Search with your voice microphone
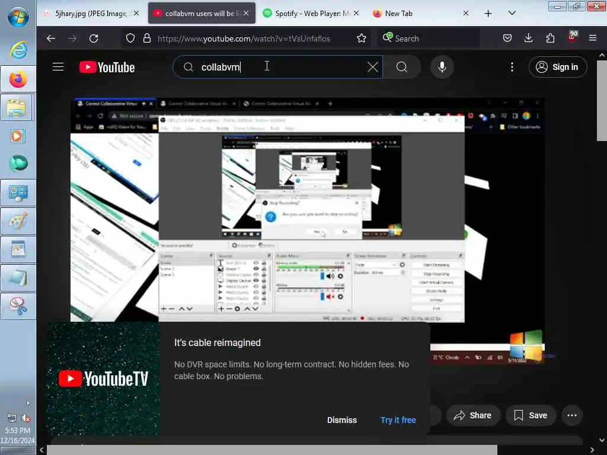The width and height of the screenshot is (607, 455). point(442,68)
